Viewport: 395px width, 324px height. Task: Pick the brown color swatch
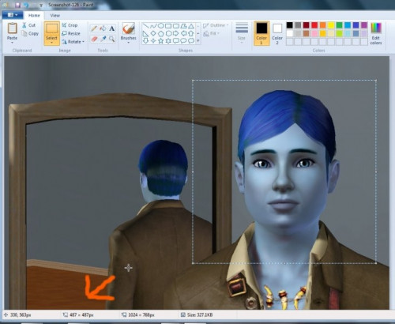(306, 33)
